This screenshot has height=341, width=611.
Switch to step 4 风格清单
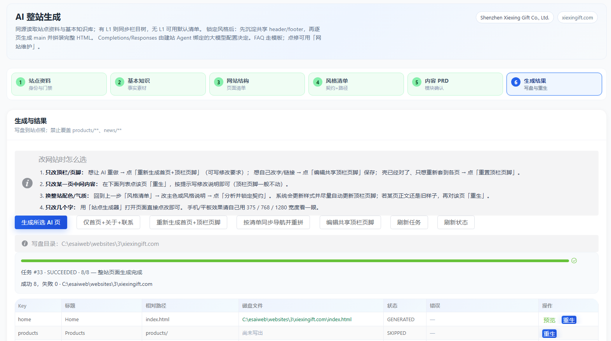click(356, 84)
